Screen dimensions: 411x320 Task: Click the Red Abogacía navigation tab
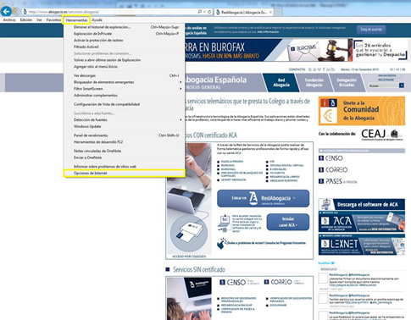coord(281,82)
